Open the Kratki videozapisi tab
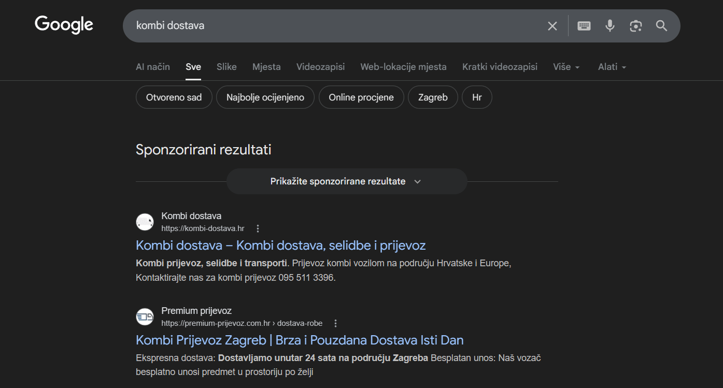Viewport: 723px width, 388px height. 500,67
